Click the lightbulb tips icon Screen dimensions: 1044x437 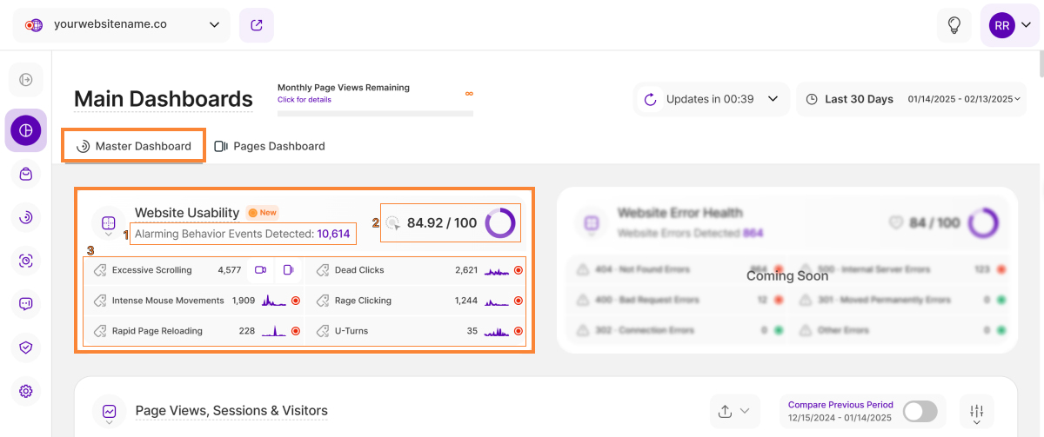(x=954, y=25)
